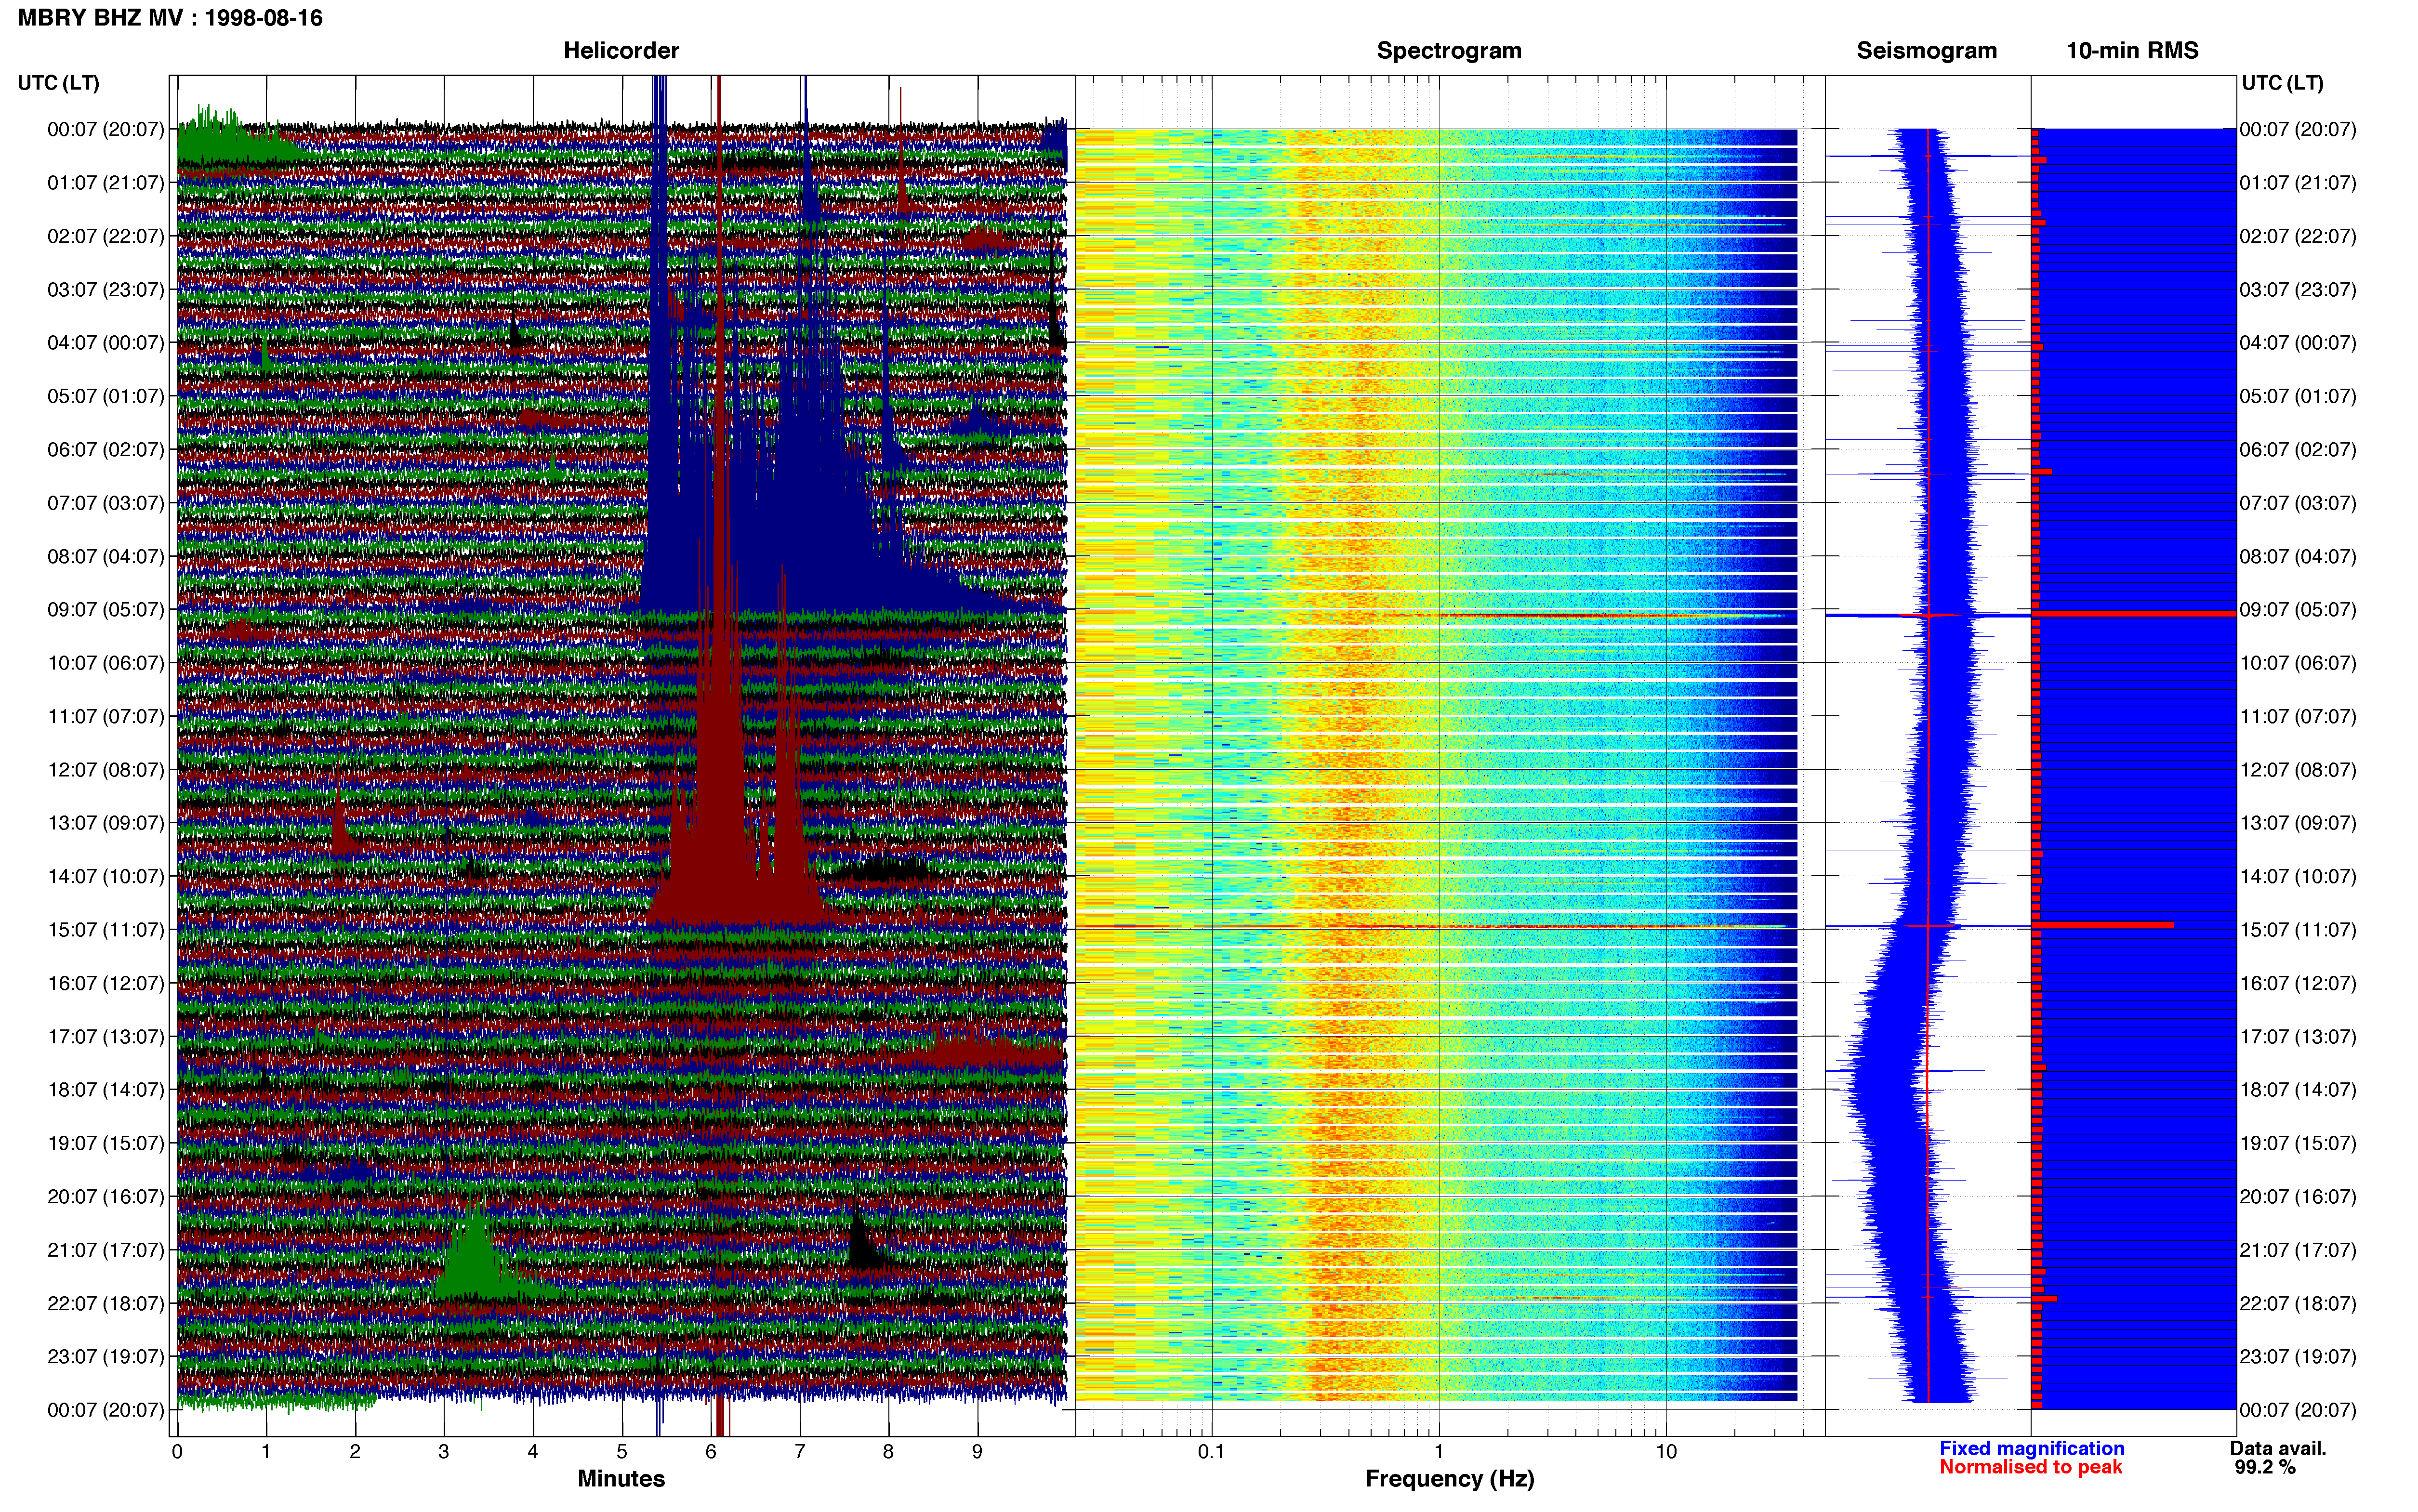Select "03:07 (23:07)" on the RMS time axis

2298,290
